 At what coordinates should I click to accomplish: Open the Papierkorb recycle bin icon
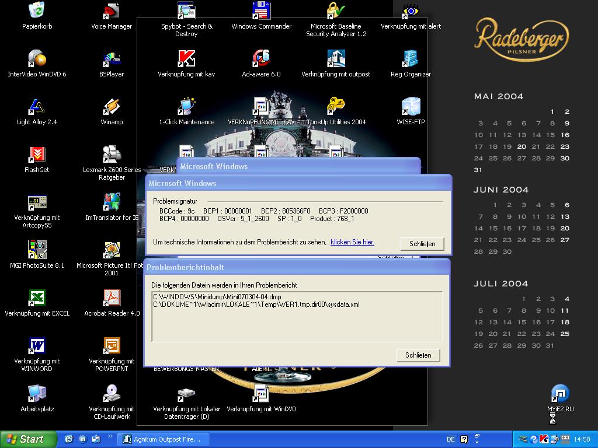(37, 16)
